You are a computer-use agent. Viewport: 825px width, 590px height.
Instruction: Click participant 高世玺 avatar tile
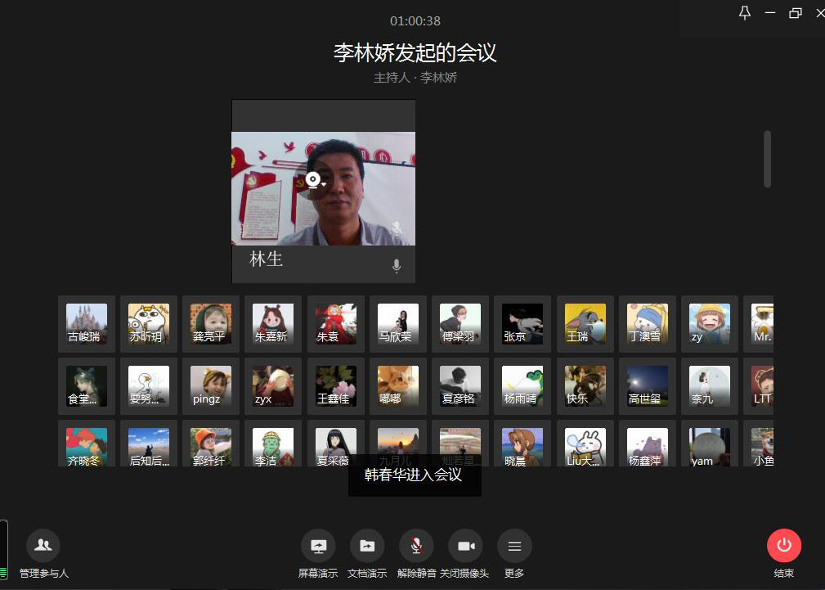click(648, 385)
